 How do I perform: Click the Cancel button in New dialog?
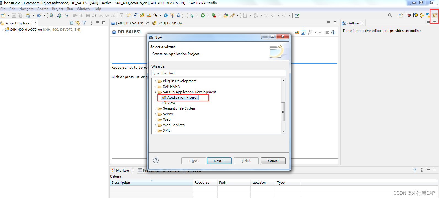[273, 161]
